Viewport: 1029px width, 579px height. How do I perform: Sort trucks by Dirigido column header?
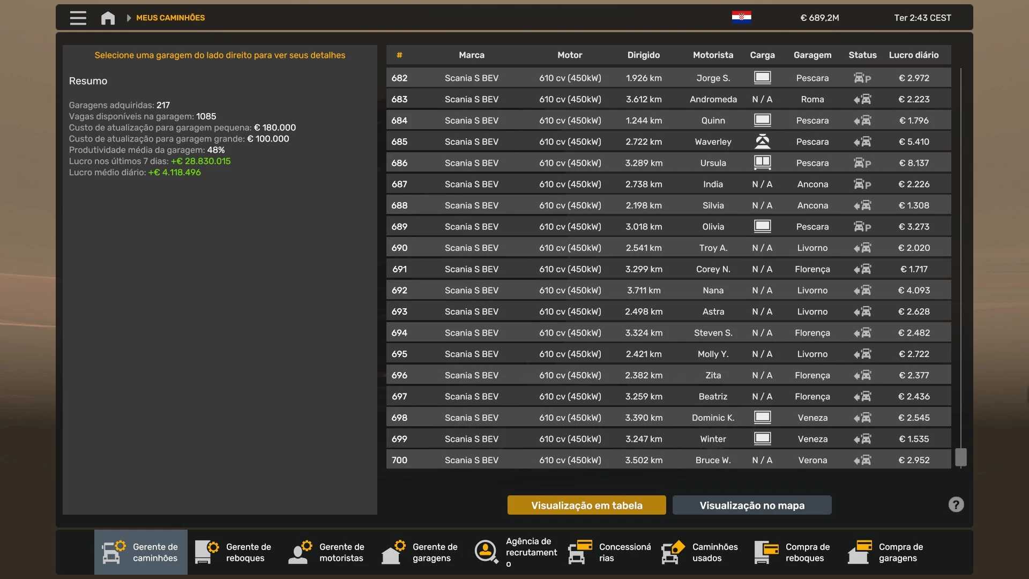point(643,55)
